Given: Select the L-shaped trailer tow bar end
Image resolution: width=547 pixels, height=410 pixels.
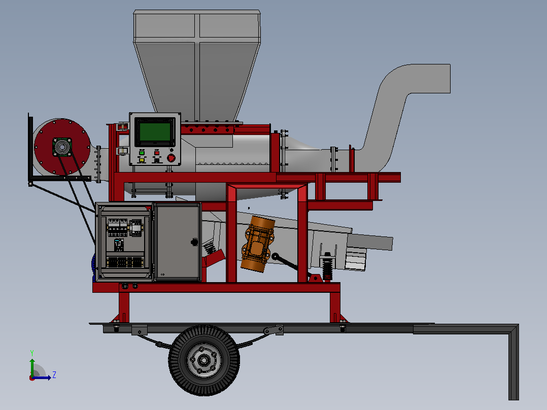Looking at the screenshot, I should (513, 362).
